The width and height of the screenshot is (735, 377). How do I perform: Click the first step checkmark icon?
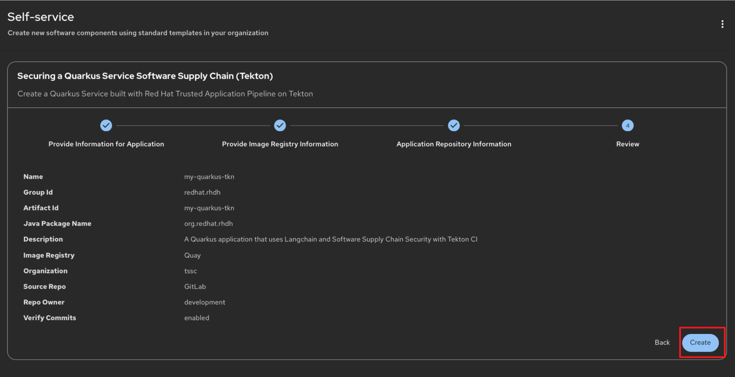(x=106, y=125)
